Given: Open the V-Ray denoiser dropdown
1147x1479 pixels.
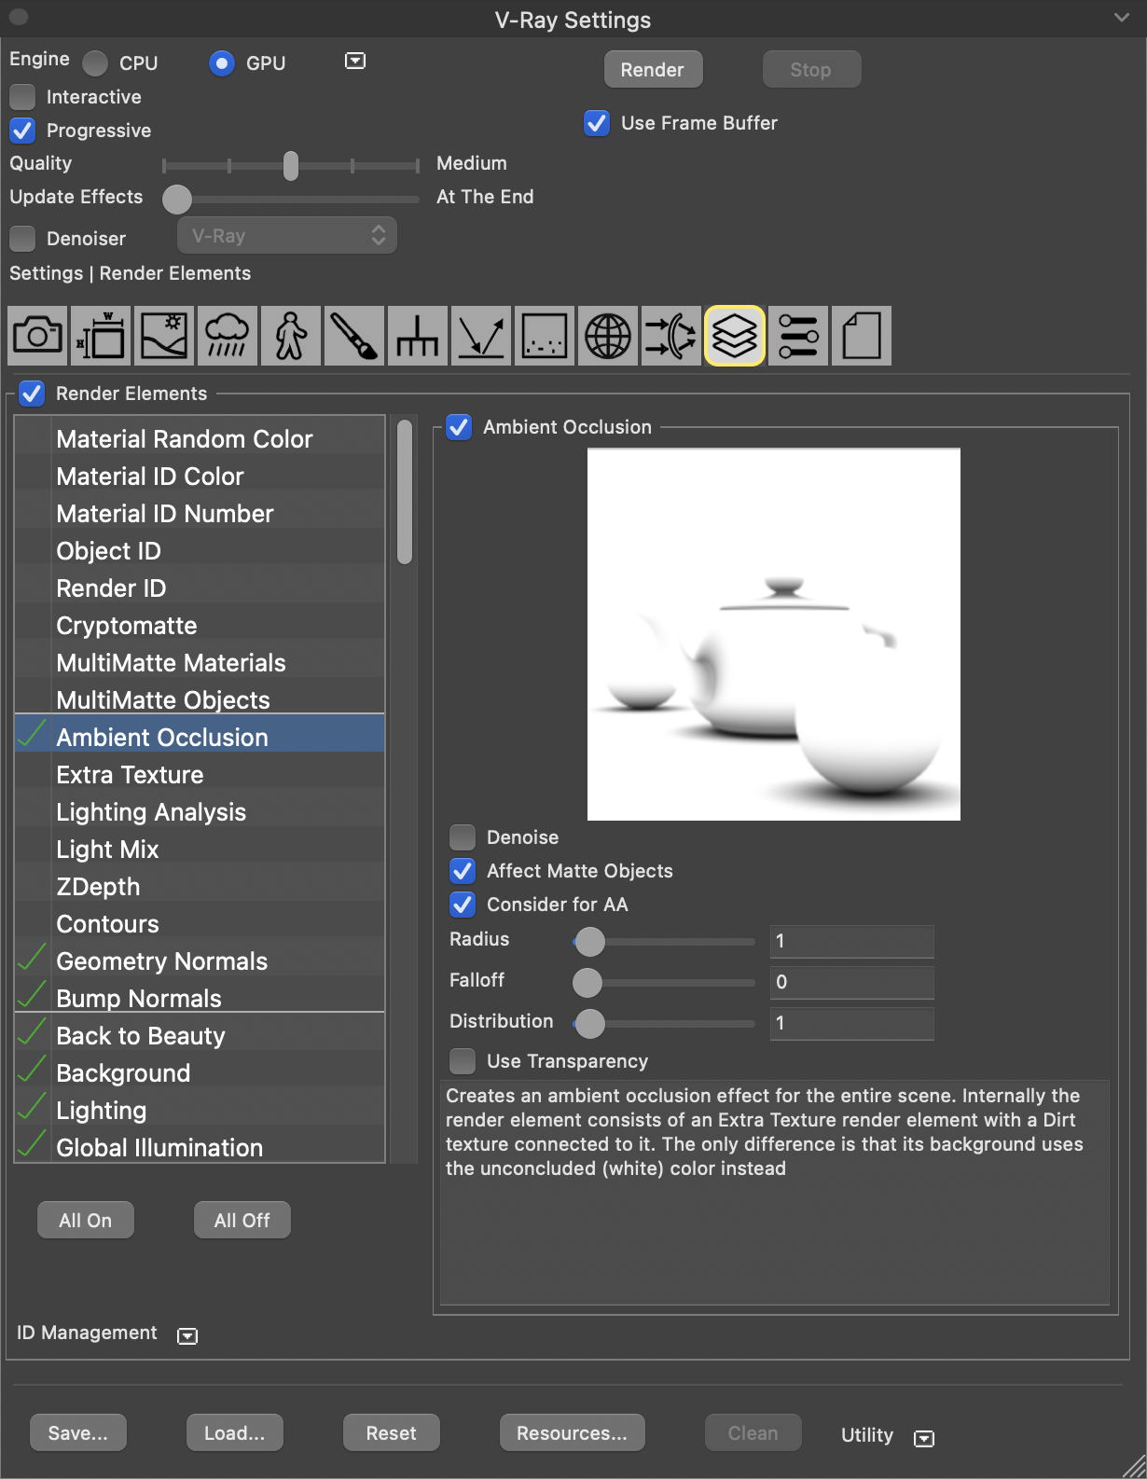Looking at the screenshot, I should 287,236.
